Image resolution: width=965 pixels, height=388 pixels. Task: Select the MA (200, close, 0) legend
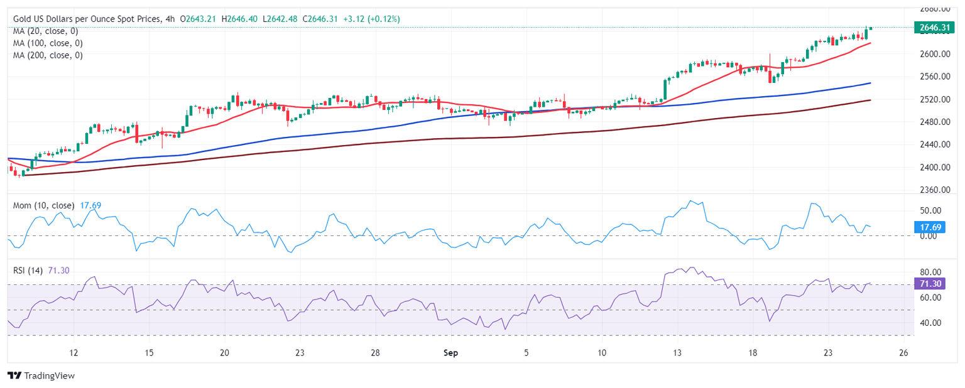point(48,55)
